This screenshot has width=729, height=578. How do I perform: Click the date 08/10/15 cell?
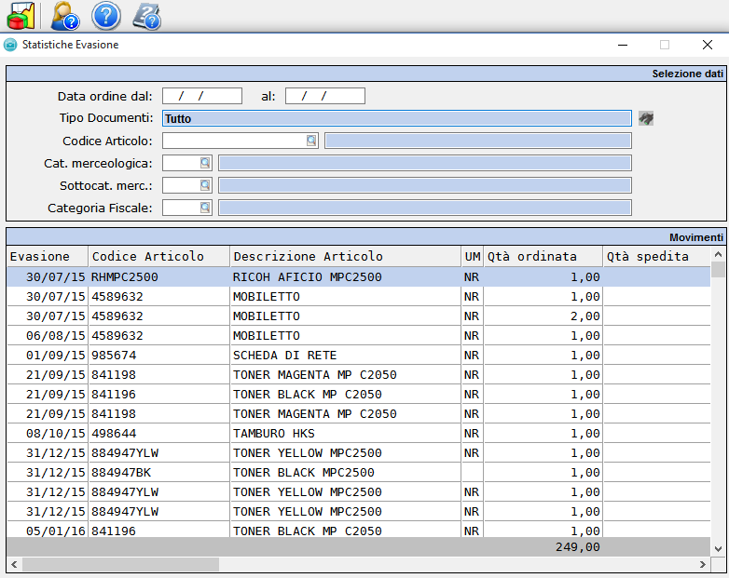coord(48,433)
